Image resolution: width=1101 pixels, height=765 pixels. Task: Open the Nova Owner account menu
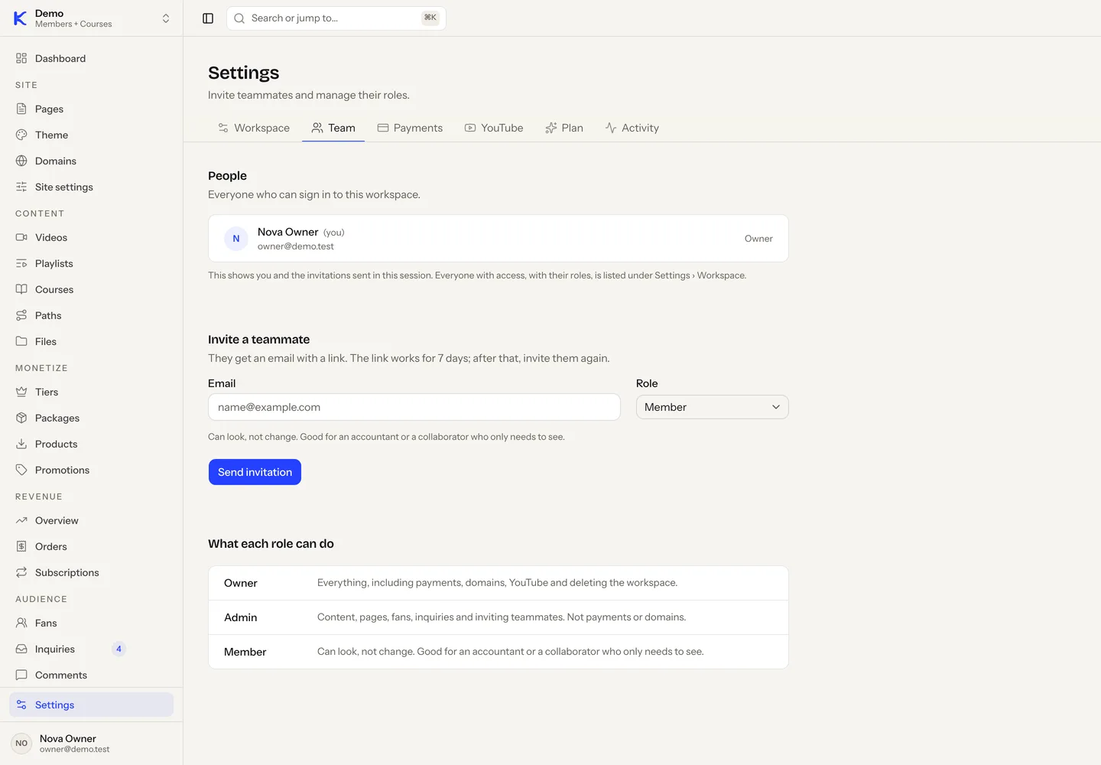click(x=92, y=743)
